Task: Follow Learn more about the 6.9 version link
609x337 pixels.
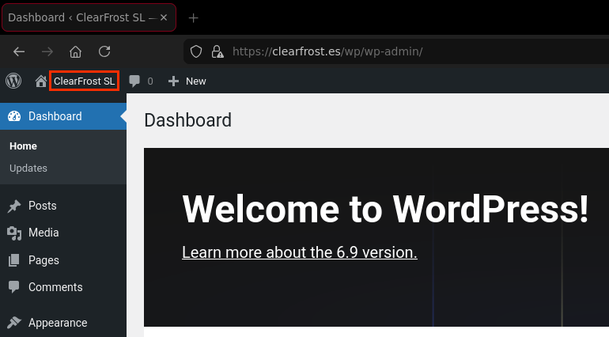Action: 300,252
